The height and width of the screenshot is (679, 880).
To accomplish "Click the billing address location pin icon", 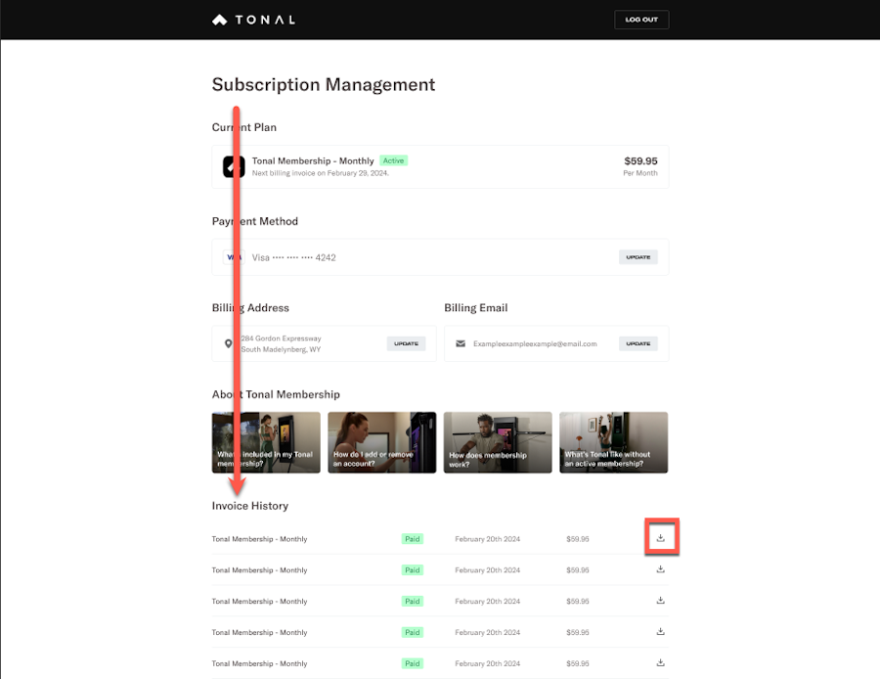I will tap(228, 343).
